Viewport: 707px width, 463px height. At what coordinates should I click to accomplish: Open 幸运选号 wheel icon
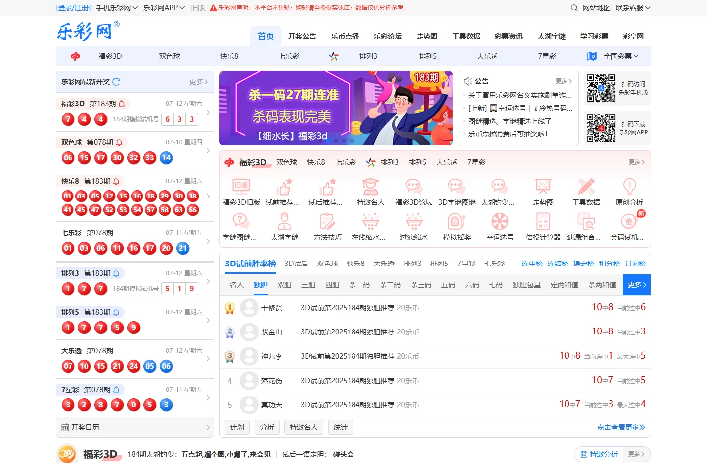point(499,221)
